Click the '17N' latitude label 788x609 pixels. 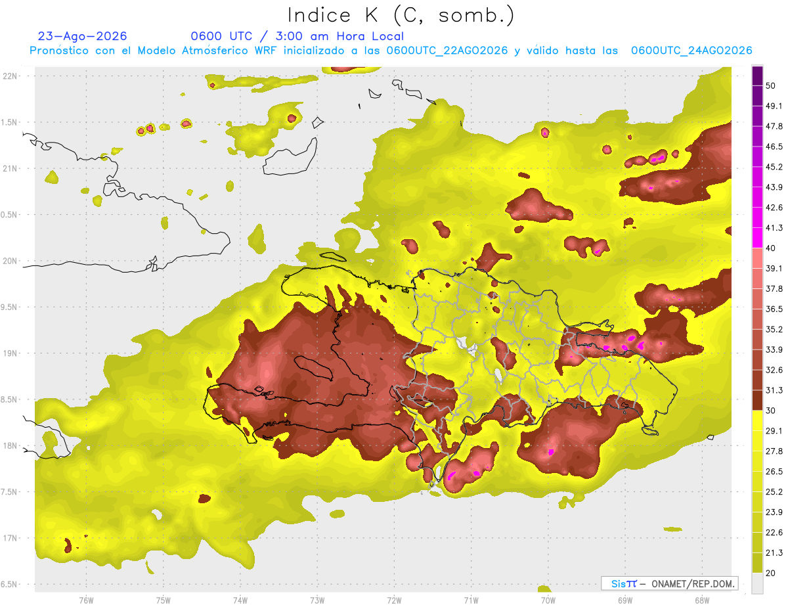click(9, 538)
